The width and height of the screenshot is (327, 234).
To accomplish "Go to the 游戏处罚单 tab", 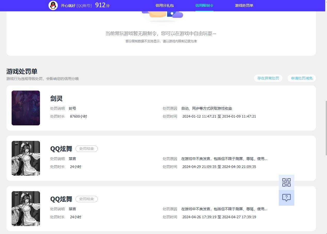I will (244, 5).
